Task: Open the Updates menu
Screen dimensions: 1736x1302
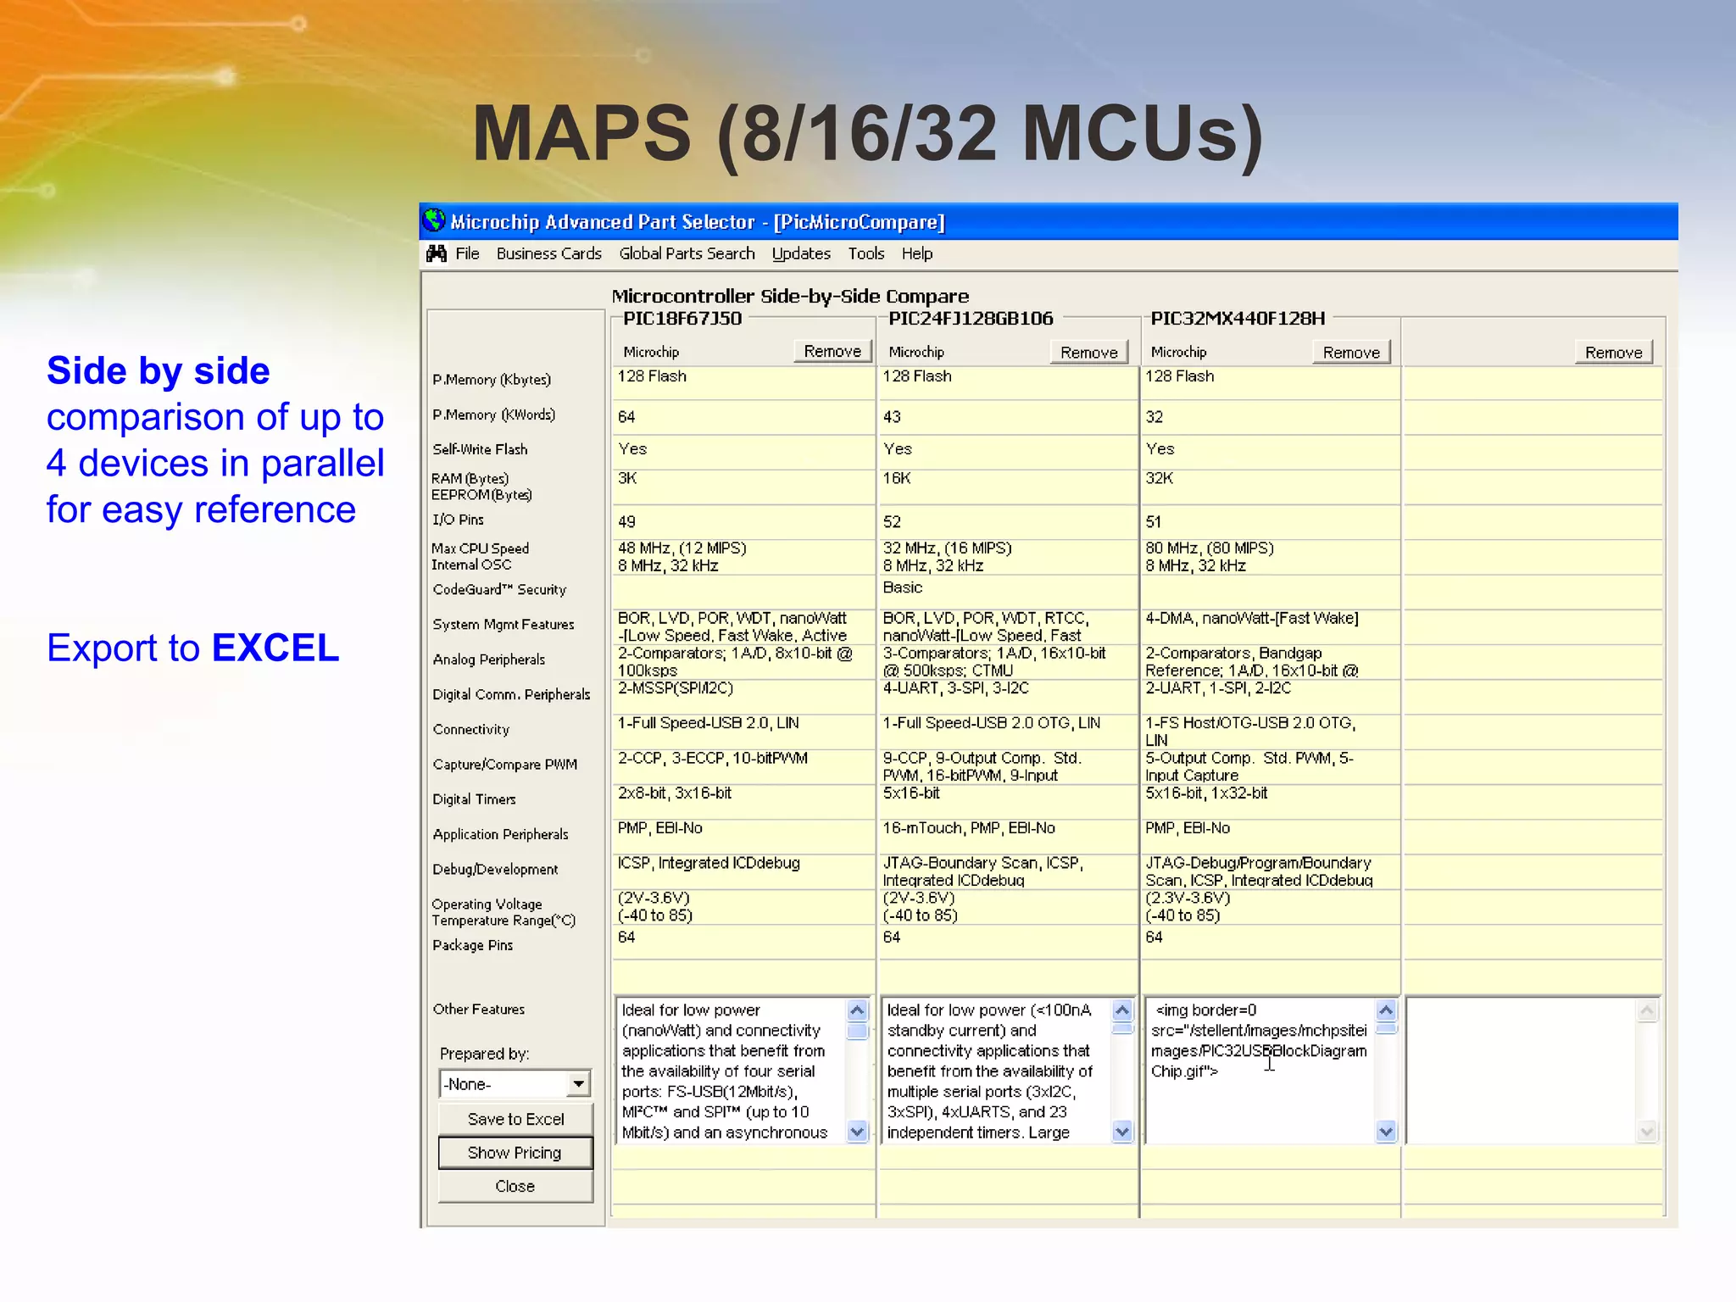Action: pos(801,253)
